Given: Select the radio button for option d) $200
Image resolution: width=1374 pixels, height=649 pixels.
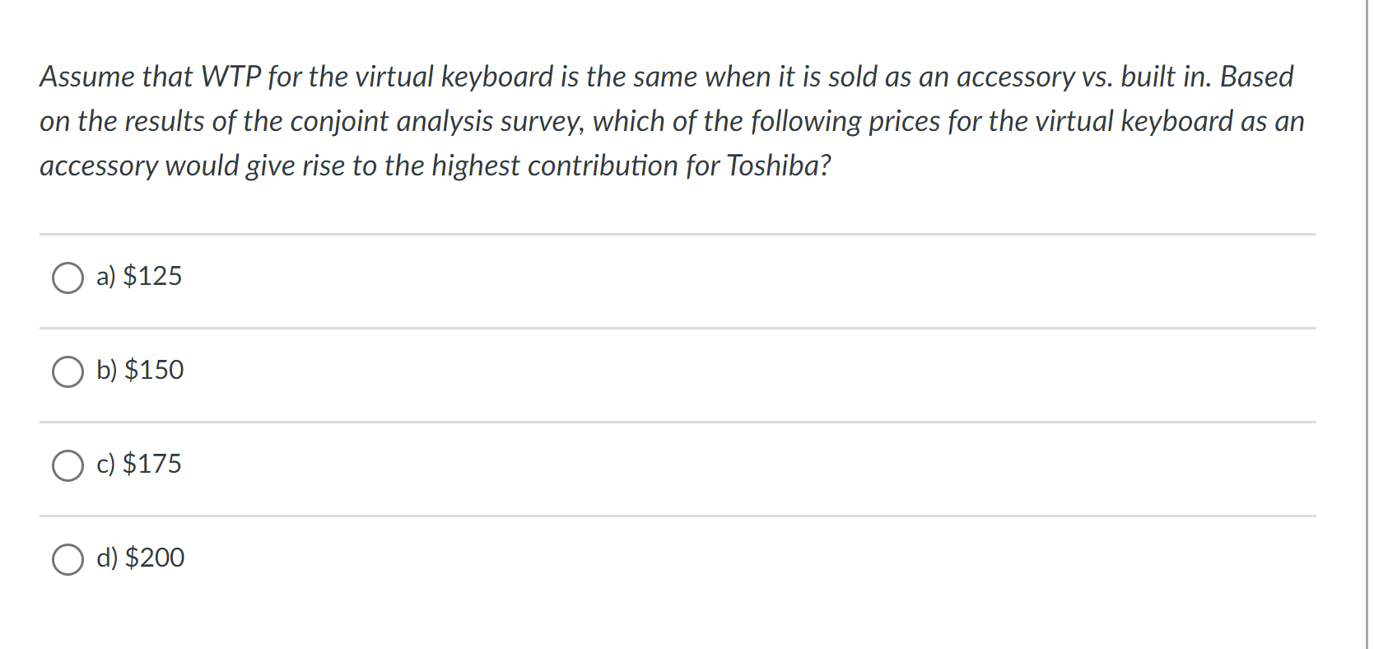Looking at the screenshot, I should click(68, 559).
